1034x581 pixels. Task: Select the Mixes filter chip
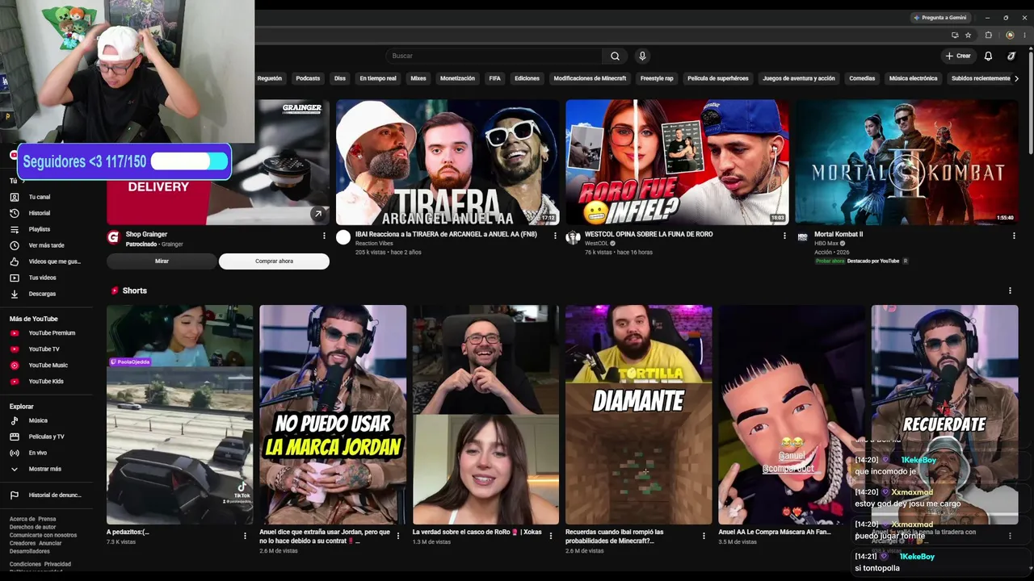coord(418,78)
